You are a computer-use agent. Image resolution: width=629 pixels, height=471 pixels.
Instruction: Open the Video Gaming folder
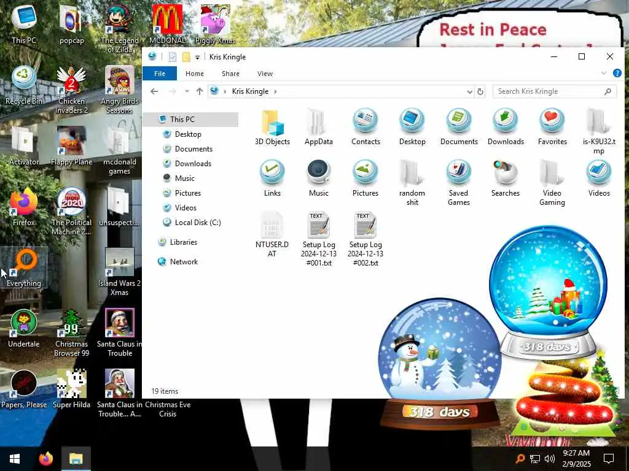(552, 183)
